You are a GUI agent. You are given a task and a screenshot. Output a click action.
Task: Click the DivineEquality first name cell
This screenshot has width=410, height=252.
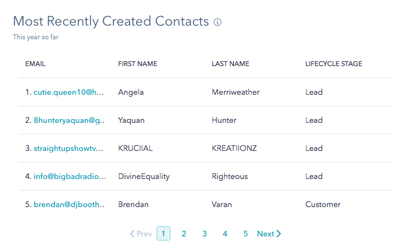(x=144, y=177)
